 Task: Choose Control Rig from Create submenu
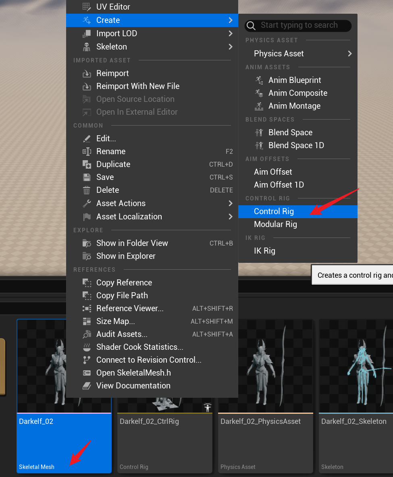click(297, 211)
